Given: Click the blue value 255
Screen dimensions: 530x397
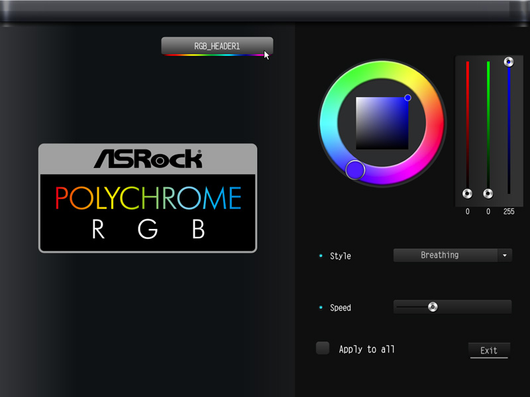Looking at the screenshot, I should [509, 212].
